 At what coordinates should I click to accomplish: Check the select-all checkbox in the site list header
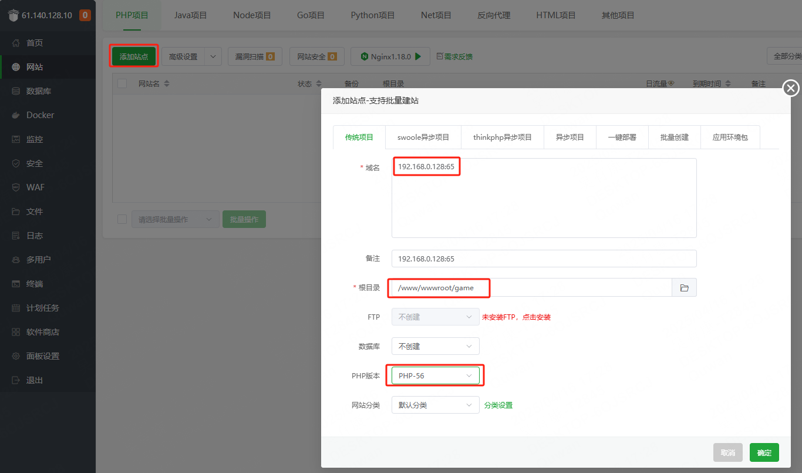pos(122,83)
